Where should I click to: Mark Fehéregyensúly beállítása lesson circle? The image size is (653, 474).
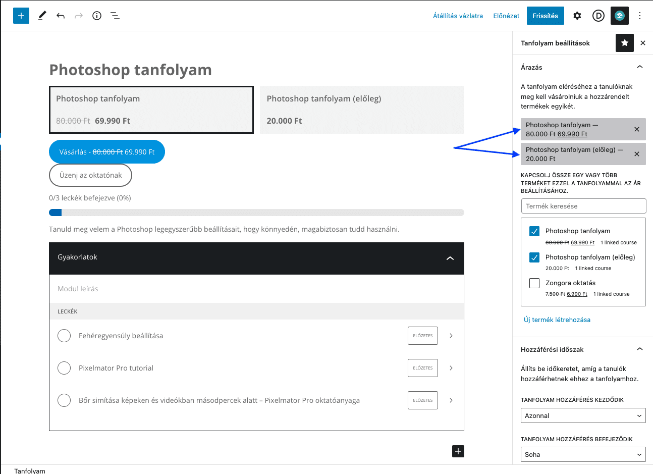pos(64,336)
